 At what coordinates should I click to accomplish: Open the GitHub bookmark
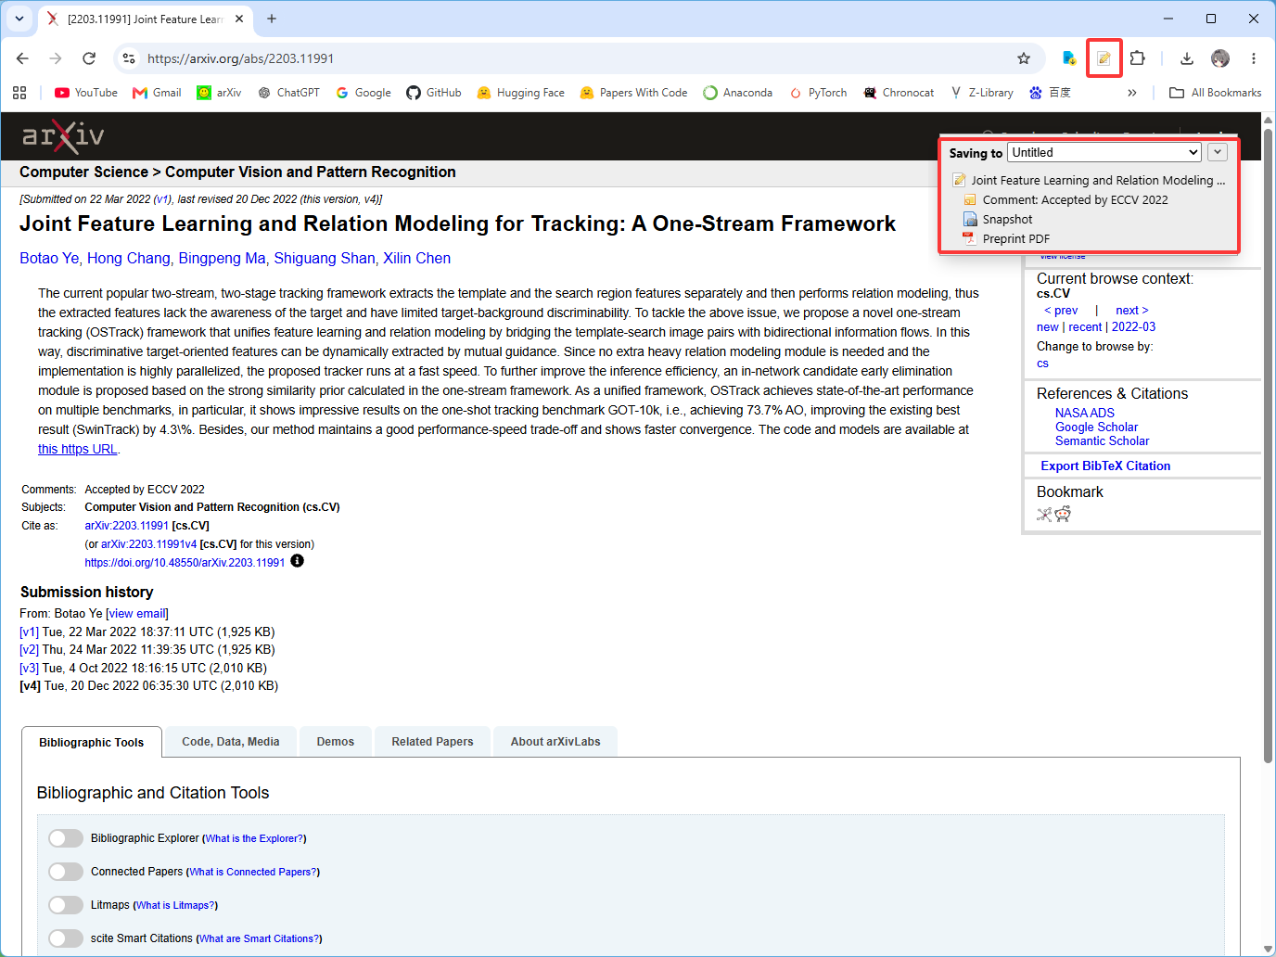click(434, 93)
